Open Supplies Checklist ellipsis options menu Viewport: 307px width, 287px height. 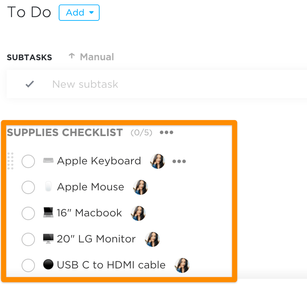(167, 133)
